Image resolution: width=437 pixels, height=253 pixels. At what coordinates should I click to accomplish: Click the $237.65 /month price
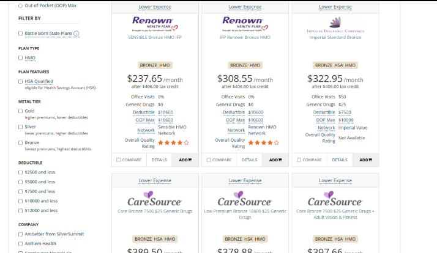pos(155,79)
